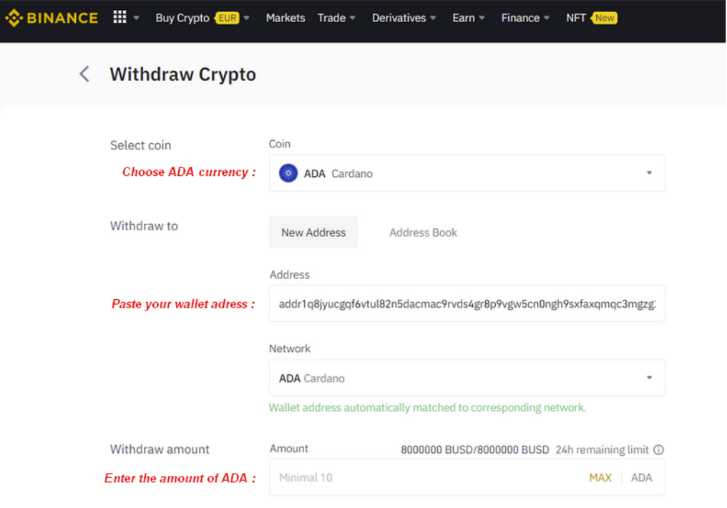Click the New badge beside NFT
The height and width of the screenshot is (508, 727).
(604, 18)
